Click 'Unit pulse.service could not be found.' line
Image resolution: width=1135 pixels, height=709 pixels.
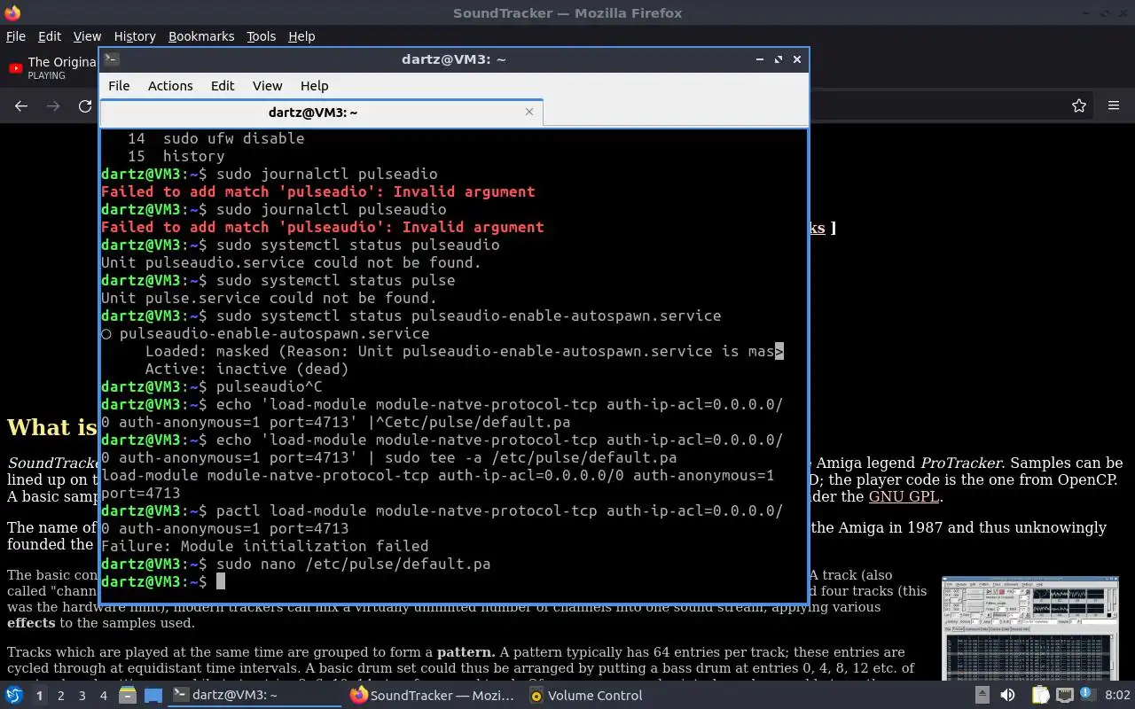(x=269, y=298)
